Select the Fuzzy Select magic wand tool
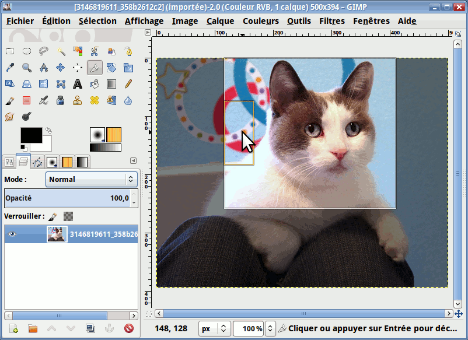Viewport: 468px width, 340px height. [61, 51]
